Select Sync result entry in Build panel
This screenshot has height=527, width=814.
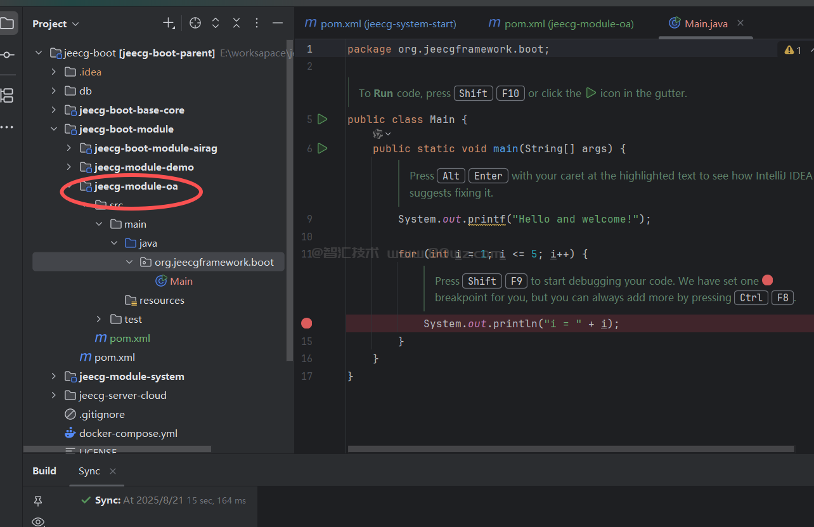coord(164,500)
